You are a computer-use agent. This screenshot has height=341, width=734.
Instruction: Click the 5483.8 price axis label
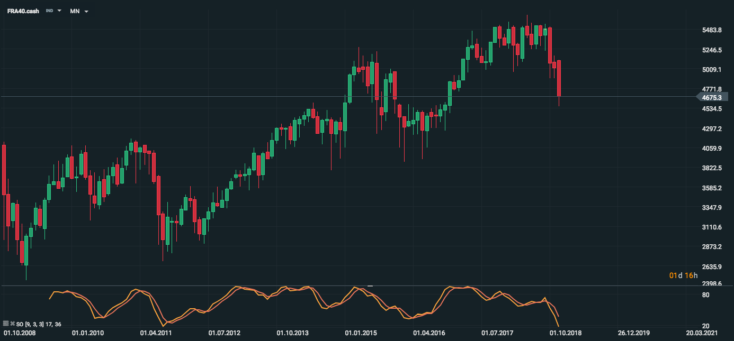pyautogui.click(x=712, y=30)
